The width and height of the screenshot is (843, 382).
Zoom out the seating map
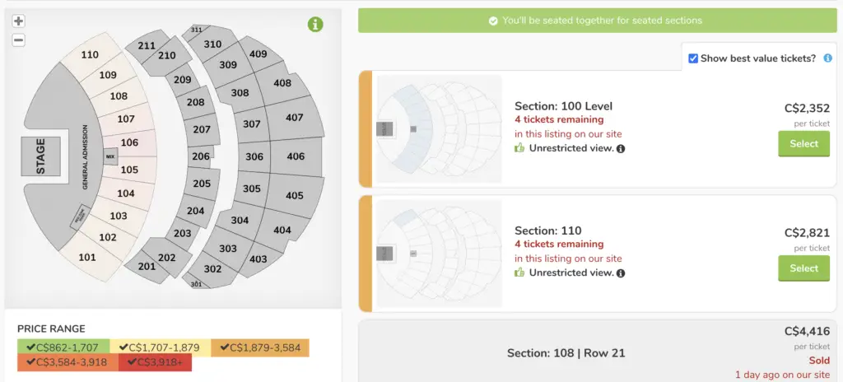click(19, 40)
